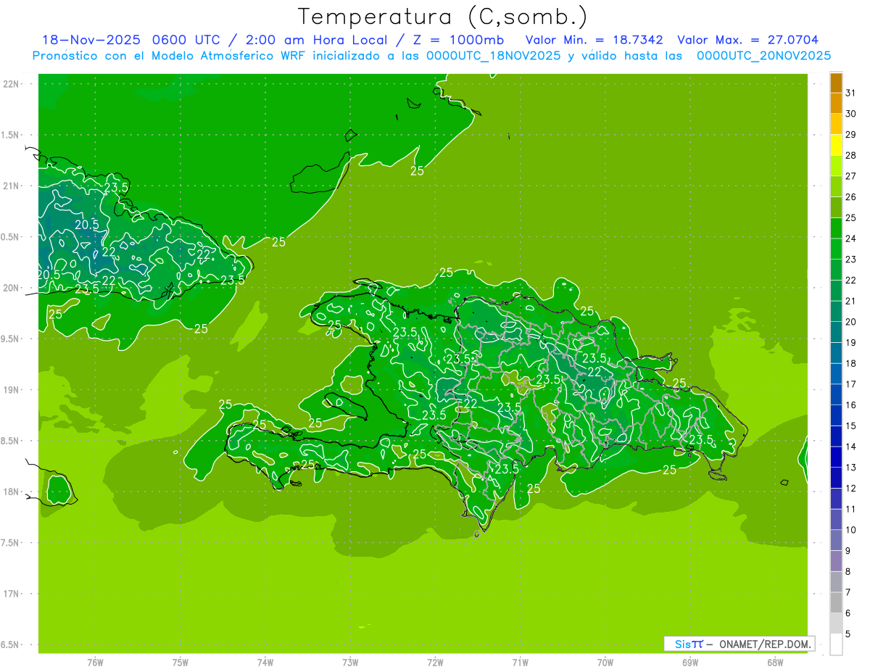Click the Valor Min. = 18.7342 readout
The image size is (870, 672).
click(x=594, y=40)
